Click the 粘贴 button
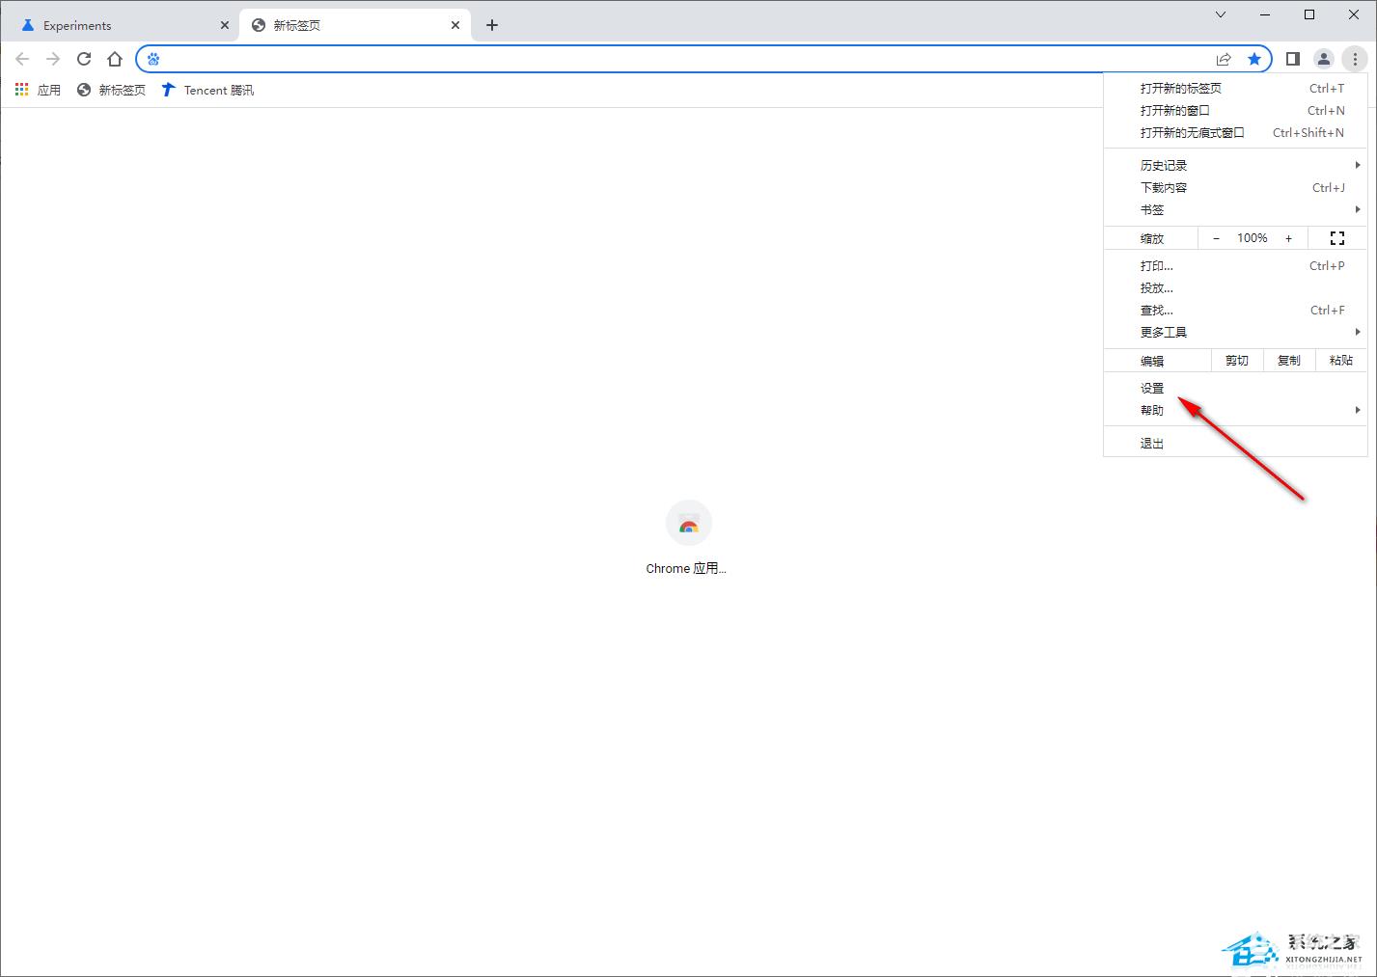Image resolution: width=1377 pixels, height=977 pixels. (1341, 361)
